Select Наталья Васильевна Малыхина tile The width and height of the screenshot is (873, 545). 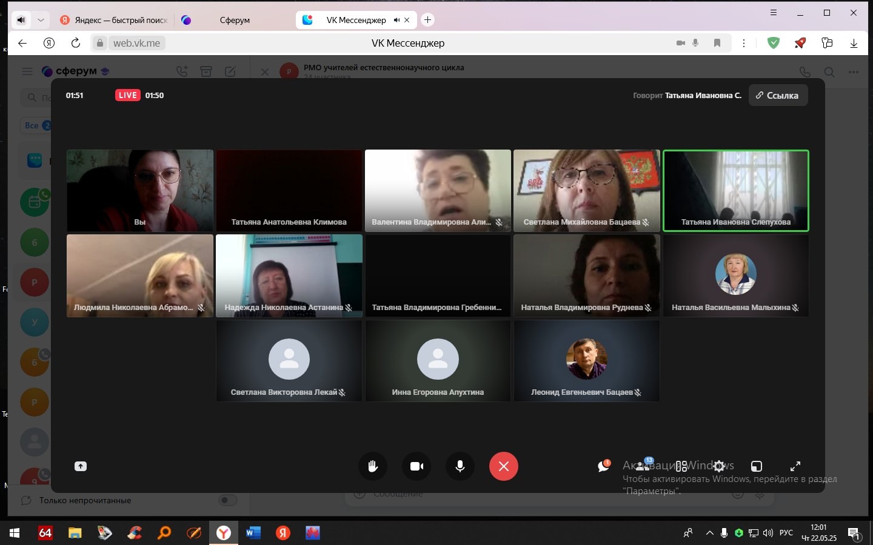click(736, 276)
